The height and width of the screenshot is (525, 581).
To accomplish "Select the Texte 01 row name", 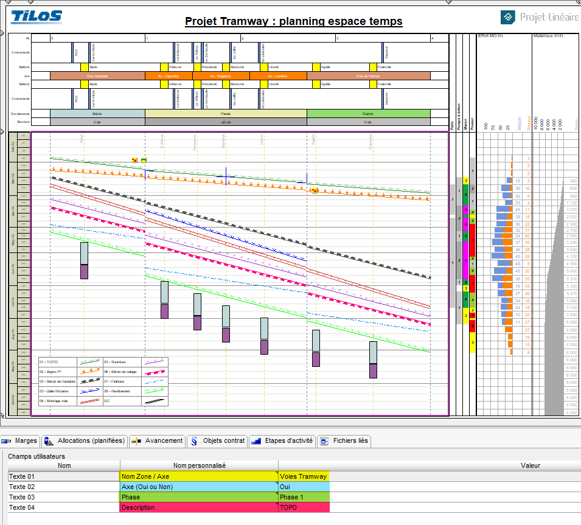I will tap(63, 476).
